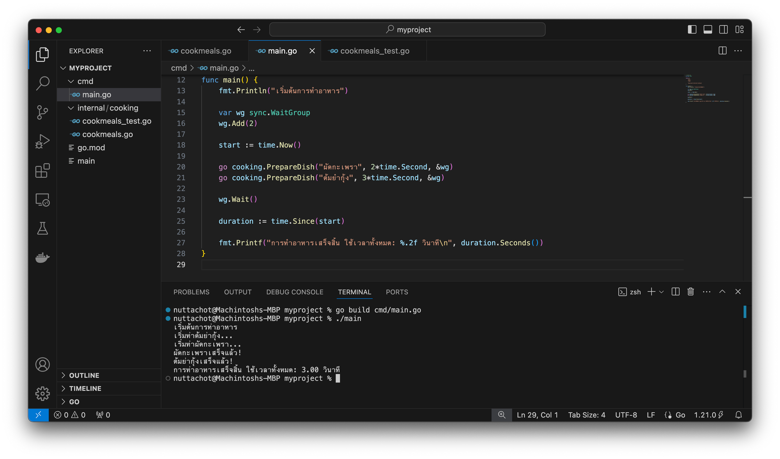Open the Extensions view

[x=42, y=171]
